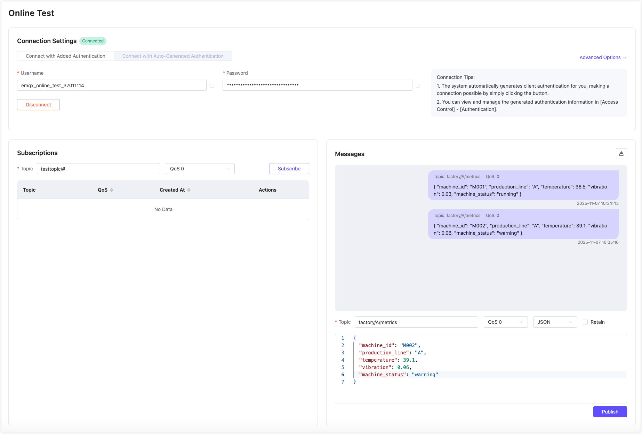Click the subscription Topic input field
The width and height of the screenshot is (642, 434).
[98, 169]
